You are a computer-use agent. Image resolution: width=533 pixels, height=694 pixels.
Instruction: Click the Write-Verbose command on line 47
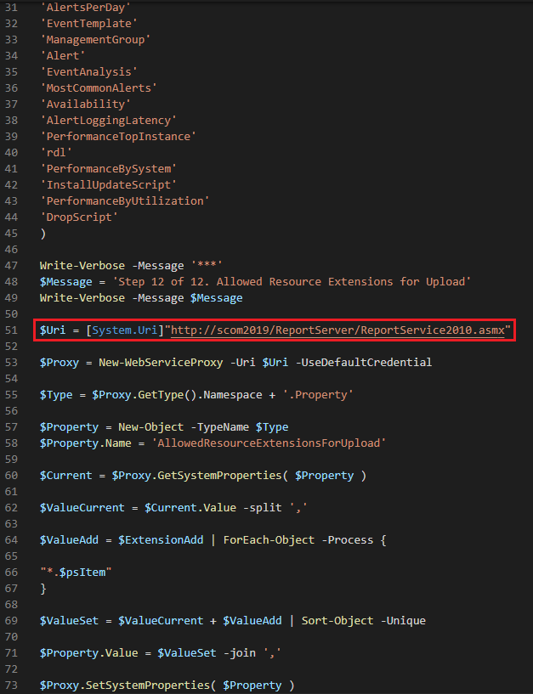coord(82,266)
